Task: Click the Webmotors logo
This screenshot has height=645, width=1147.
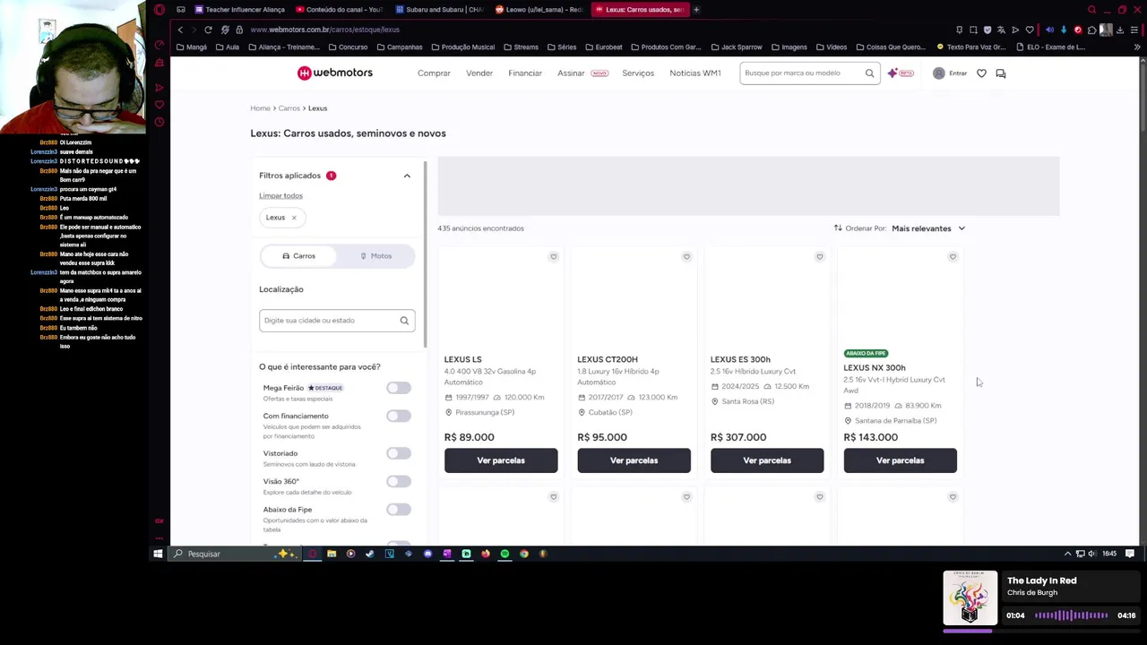Action: pyautogui.click(x=334, y=73)
